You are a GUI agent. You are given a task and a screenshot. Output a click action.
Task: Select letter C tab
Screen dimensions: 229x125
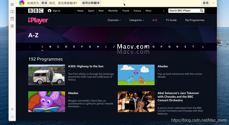point(58,47)
